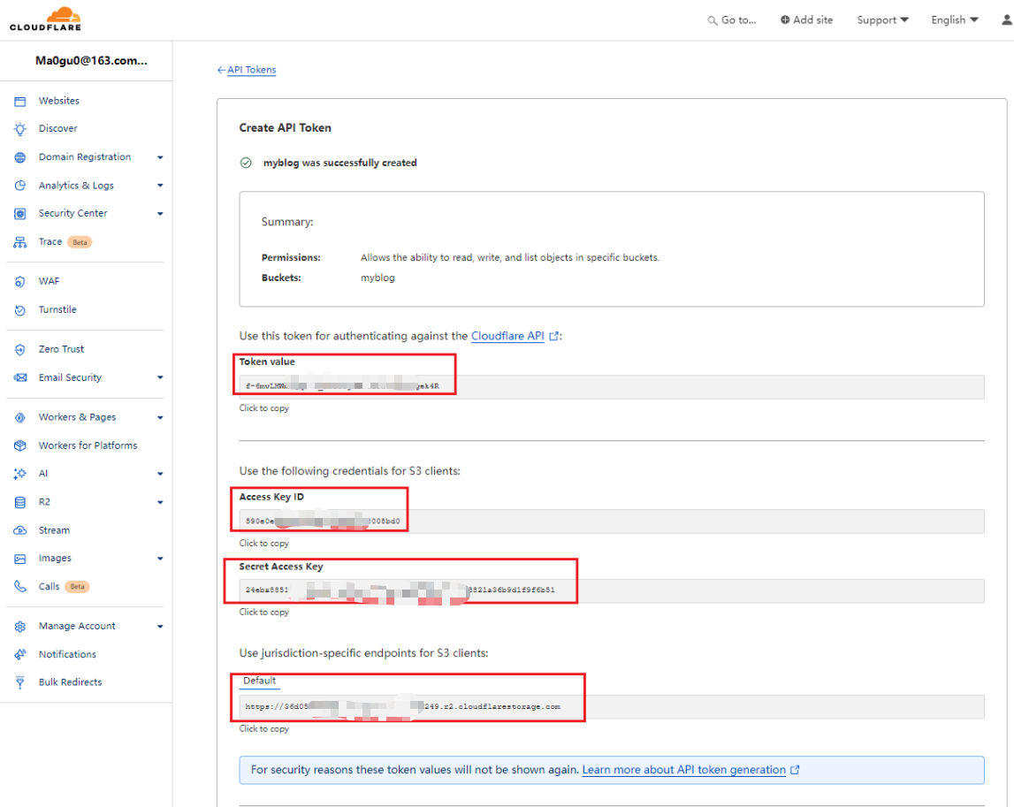Viewport: 1014px width, 807px height.
Task: Expand the Email Security submenu arrow
Action: 160,377
